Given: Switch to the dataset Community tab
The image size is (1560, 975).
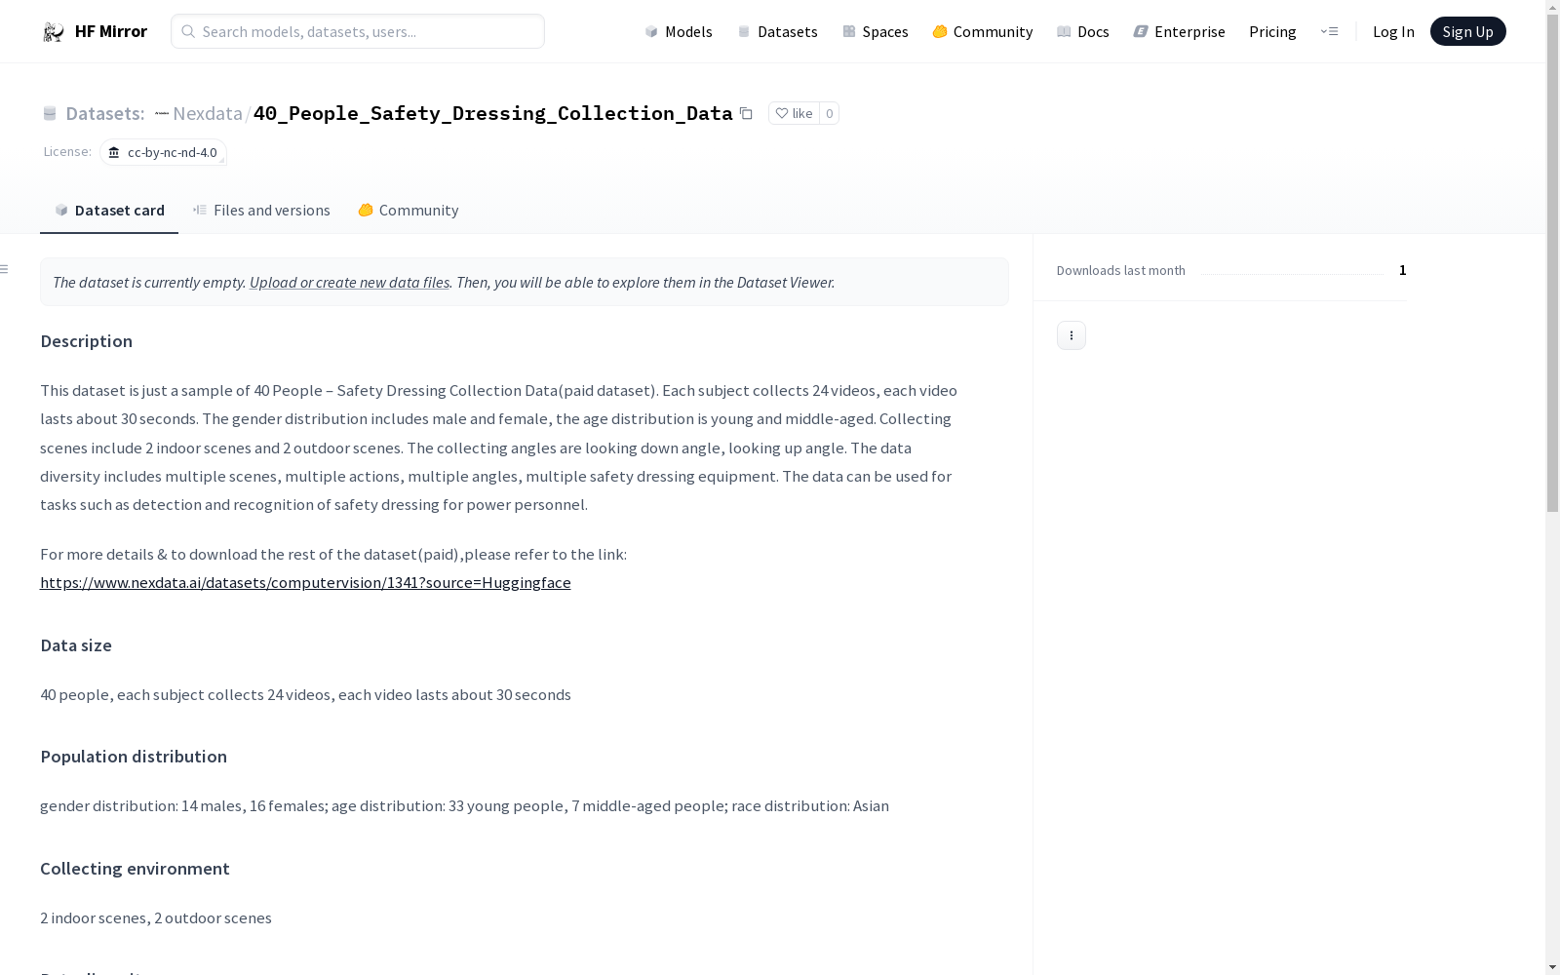Looking at the screenshot, I should pyautogui.click(x=408, y=211).
